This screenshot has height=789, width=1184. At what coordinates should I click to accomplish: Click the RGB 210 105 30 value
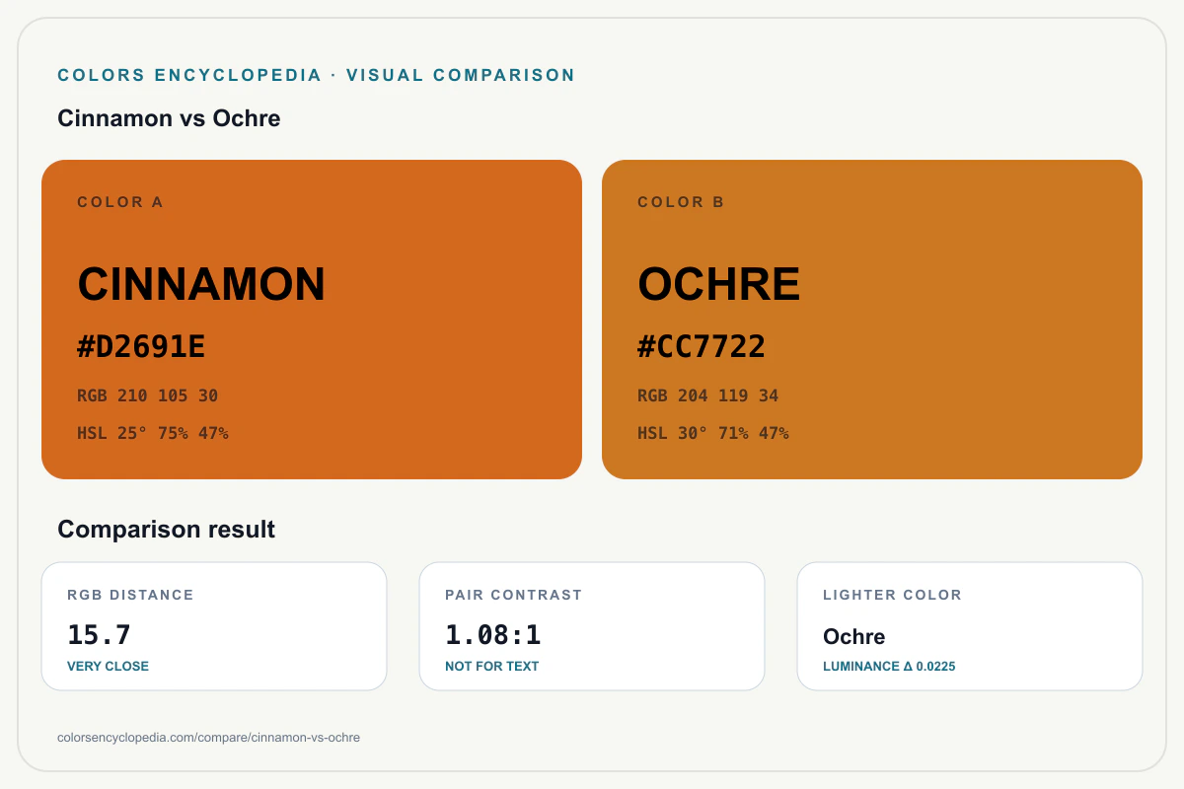click(148, 395)
